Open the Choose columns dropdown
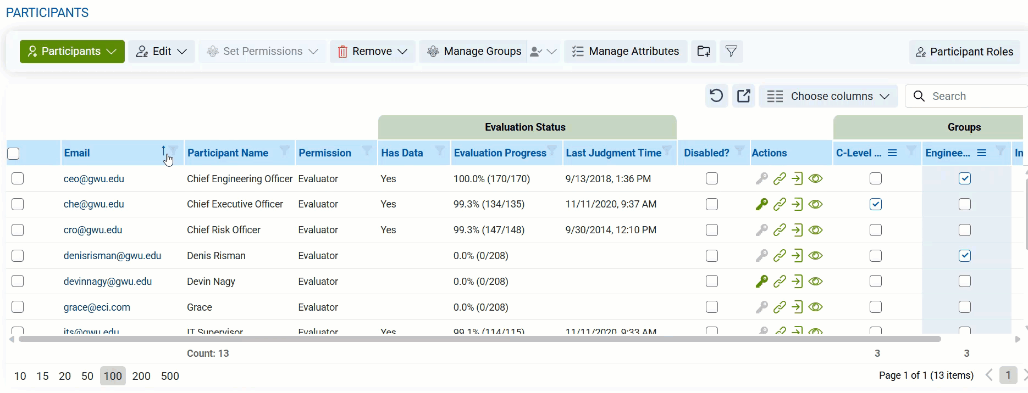The width and height of the screenshot is (1028, 393). coord(828,96)
